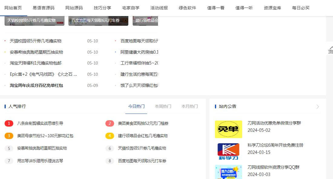Screen dimensions: 333x179
Task: Open ranked post 用古琴讲乐理用乐理说古琴
Action: (x=40, y=161)
